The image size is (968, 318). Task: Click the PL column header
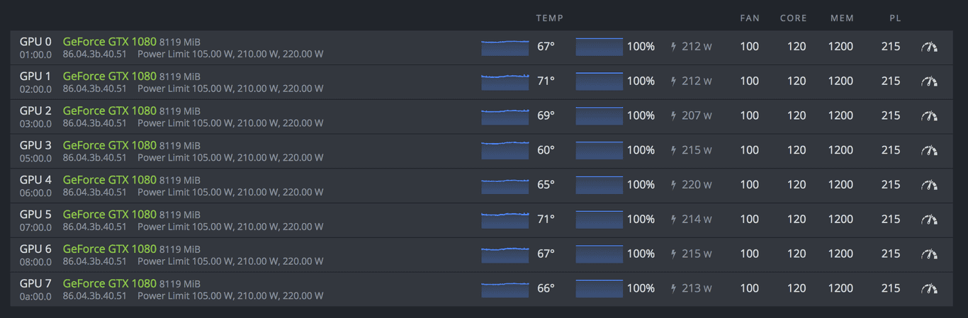click(895, 18)
